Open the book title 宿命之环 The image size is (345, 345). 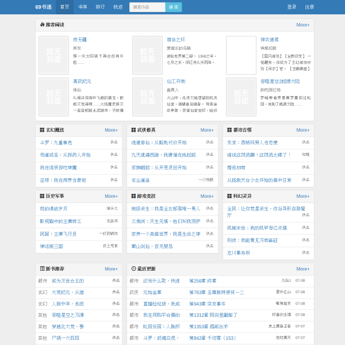point(176,40)
